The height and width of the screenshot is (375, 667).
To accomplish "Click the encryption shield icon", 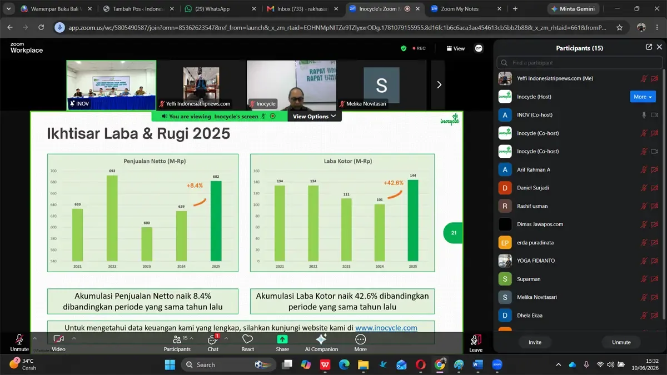I will [x=404, y=48].
